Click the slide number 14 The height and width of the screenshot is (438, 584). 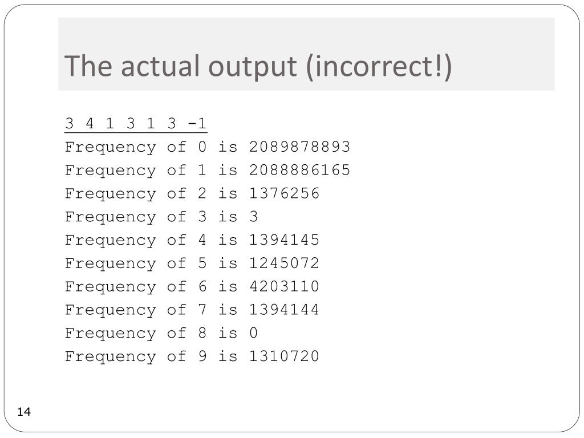coord(24,412)
